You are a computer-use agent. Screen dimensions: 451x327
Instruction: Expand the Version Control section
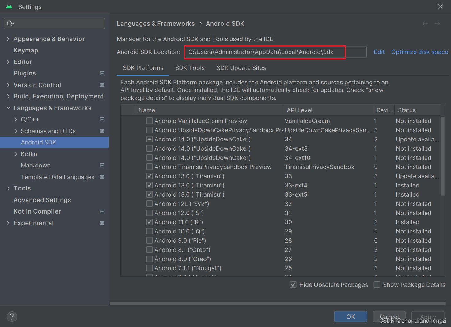click(x=8, y=85)
